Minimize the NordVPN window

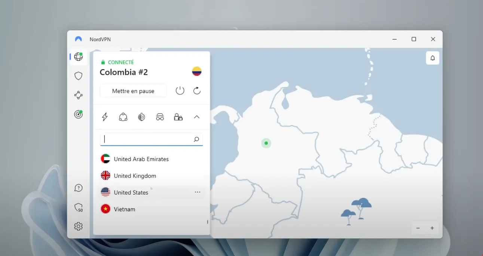[x=395, y=39]
